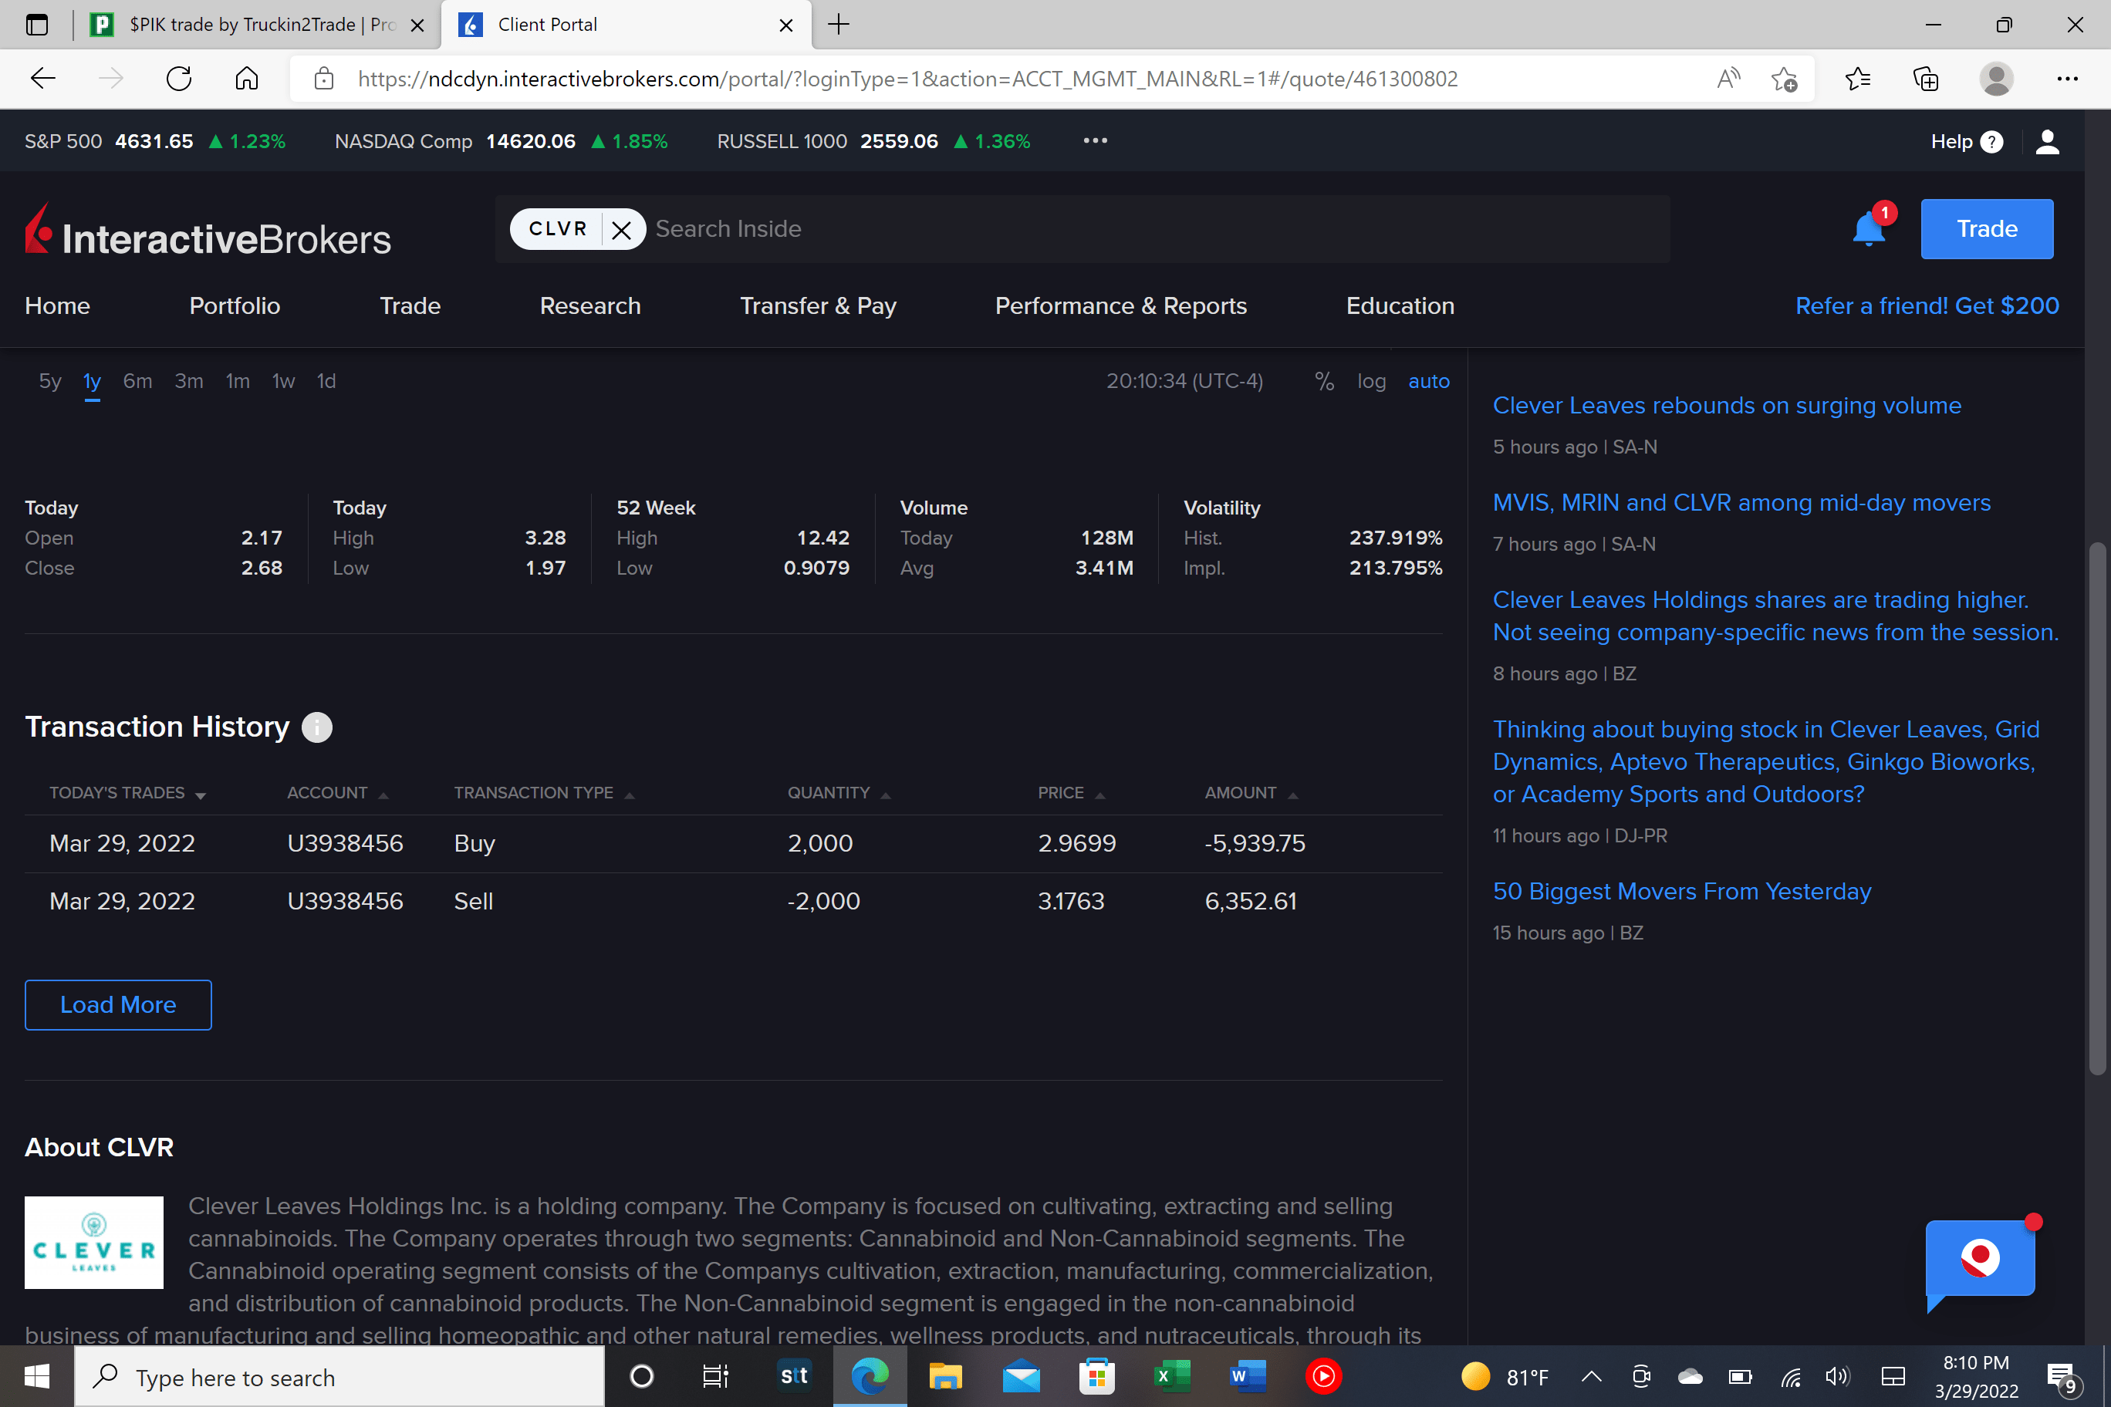This screenshot has width=2111, height=1407.
Task: Toggle auto scale on chart
Action: click(x=1428, y=381)
